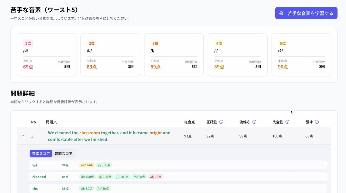
Task: Click the info icon next to 流暢さ
Action: (x=254, y=122)
